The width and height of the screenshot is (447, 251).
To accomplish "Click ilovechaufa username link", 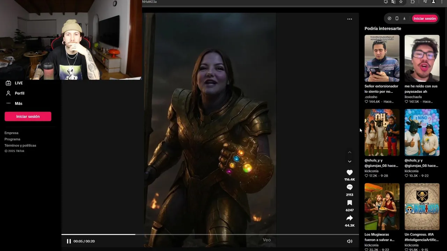I will pos(413,97).
